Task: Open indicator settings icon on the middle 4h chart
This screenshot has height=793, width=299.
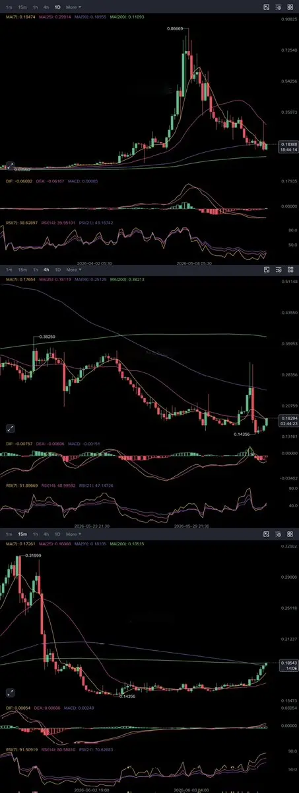Action: [279, 270]
